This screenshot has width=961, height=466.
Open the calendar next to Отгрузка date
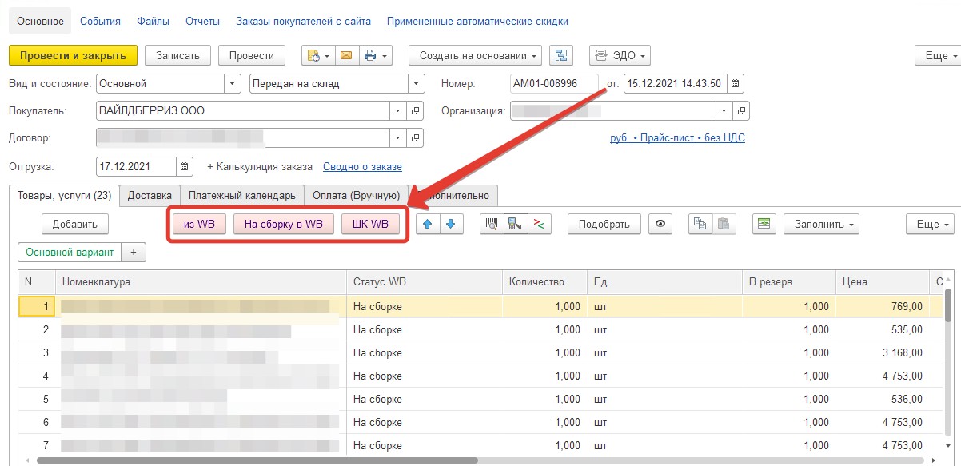tap(185, 166)
